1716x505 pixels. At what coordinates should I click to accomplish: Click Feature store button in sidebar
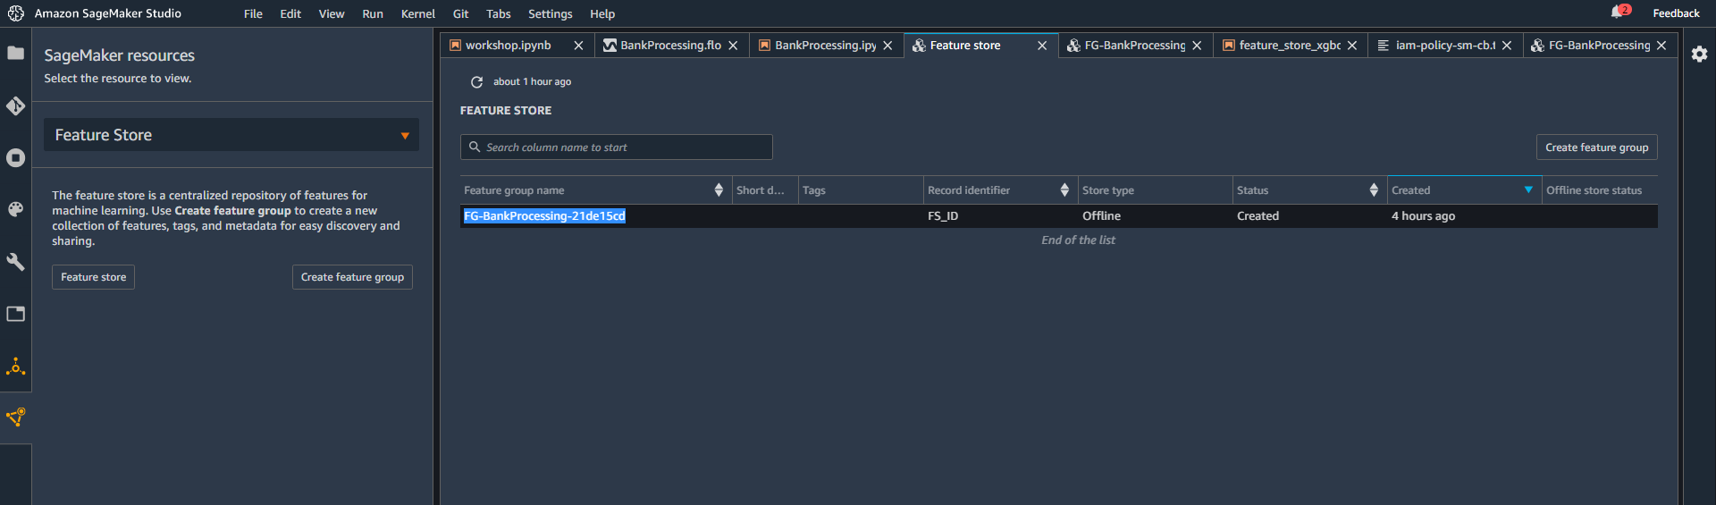click(x=93, y=277)
